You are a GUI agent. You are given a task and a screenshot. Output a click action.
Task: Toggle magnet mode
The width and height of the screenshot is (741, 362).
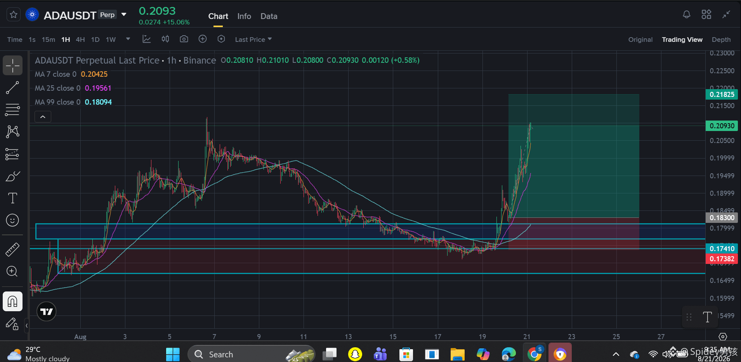12,301
